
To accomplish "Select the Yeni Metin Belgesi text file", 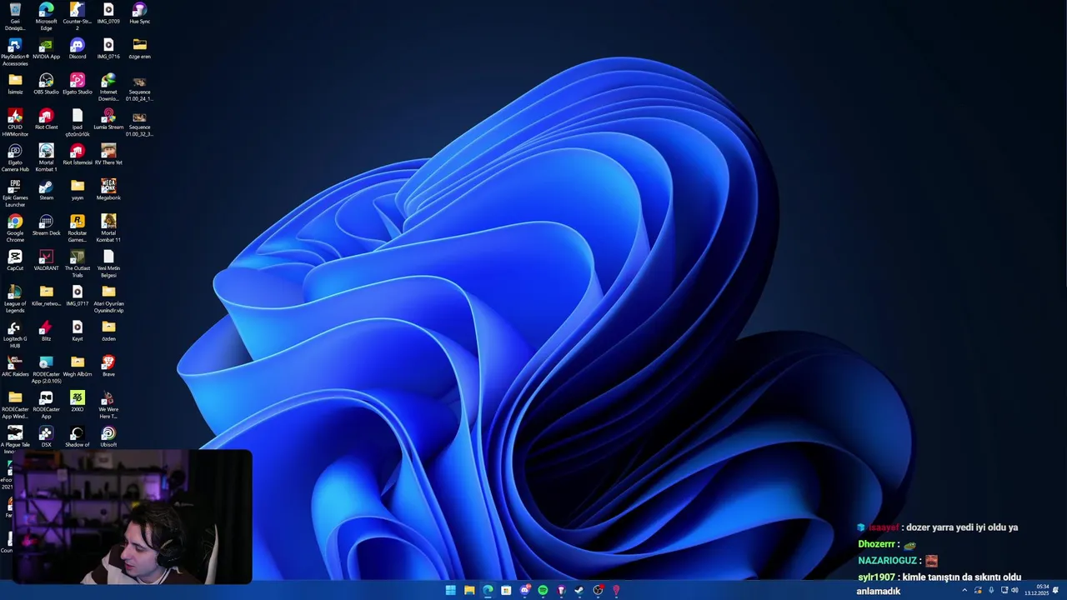I will [x=108, y=263].
